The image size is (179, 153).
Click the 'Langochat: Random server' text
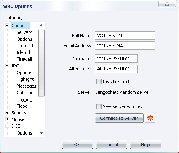click(x=123, y=92)
